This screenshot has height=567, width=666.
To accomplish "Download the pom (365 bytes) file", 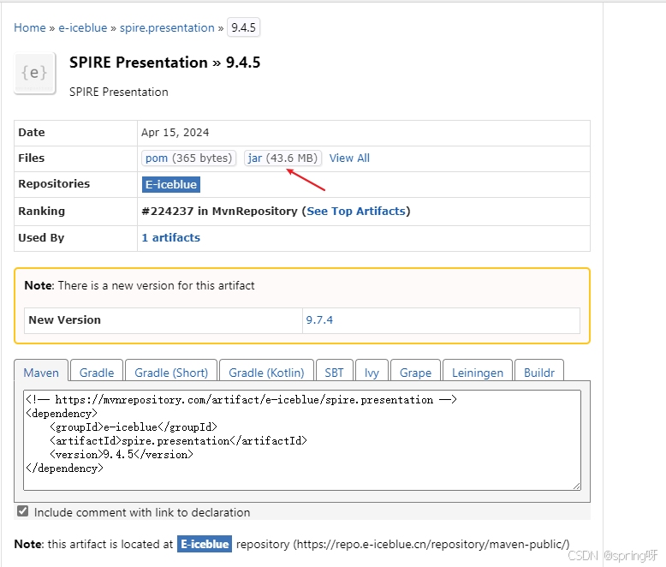I will [x=188, y=158].
